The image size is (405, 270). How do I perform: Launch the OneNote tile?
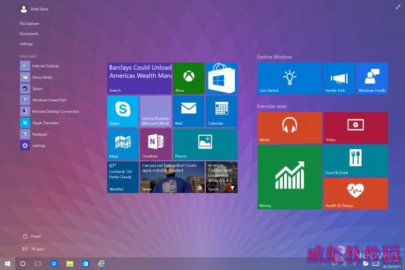tap(156, 144)
